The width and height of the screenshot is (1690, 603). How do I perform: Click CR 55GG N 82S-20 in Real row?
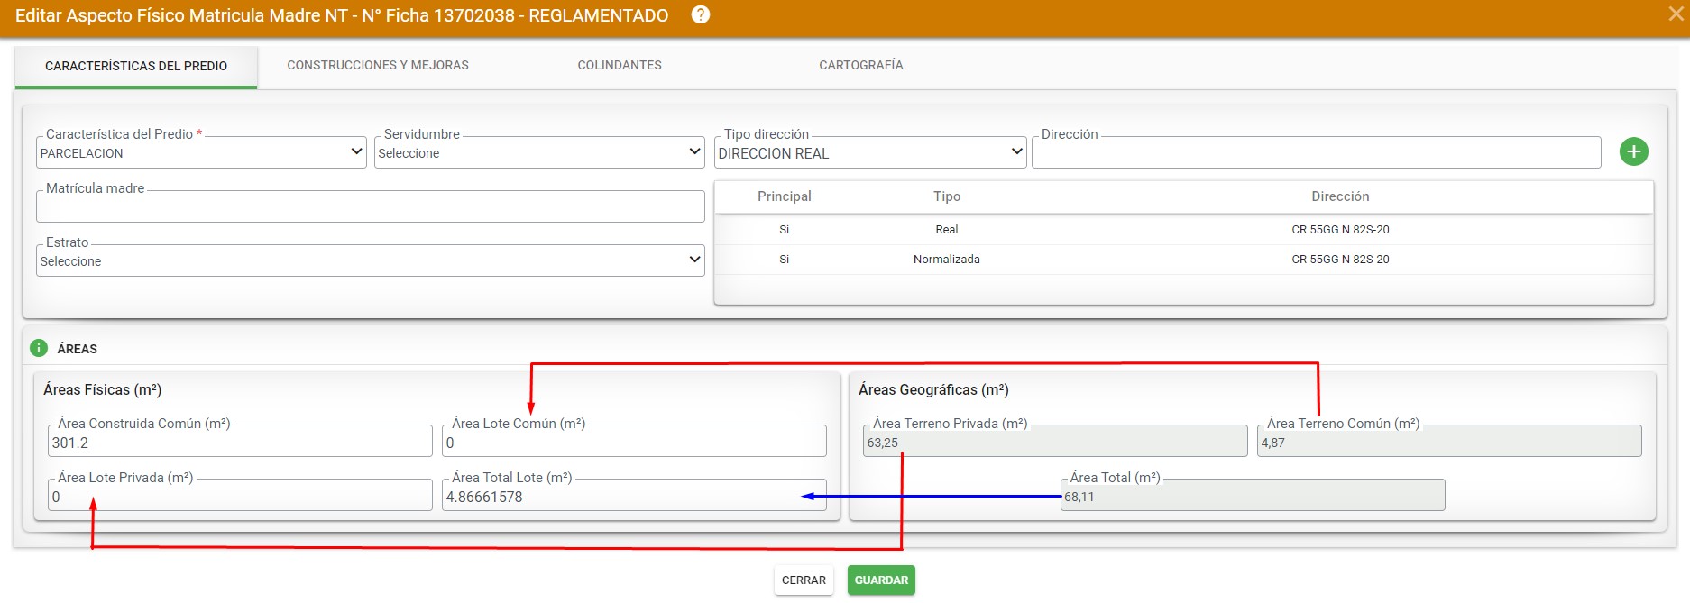pos(1340,230)
